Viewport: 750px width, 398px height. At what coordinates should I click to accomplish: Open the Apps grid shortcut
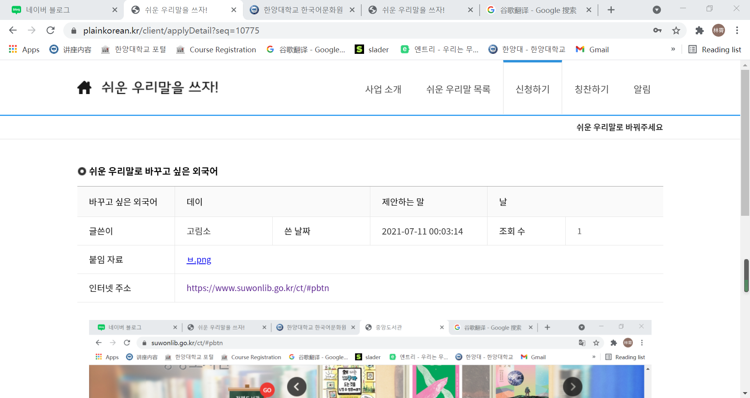tap(24, 50)
